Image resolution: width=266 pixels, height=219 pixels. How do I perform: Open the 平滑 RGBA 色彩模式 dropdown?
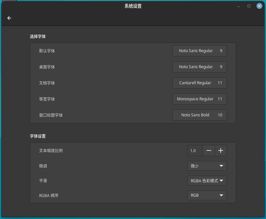207,181
